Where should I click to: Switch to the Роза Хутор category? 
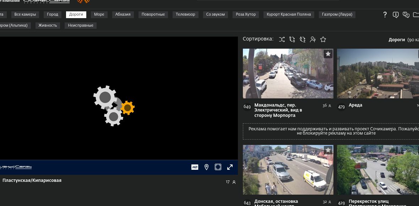click(246, 15)
